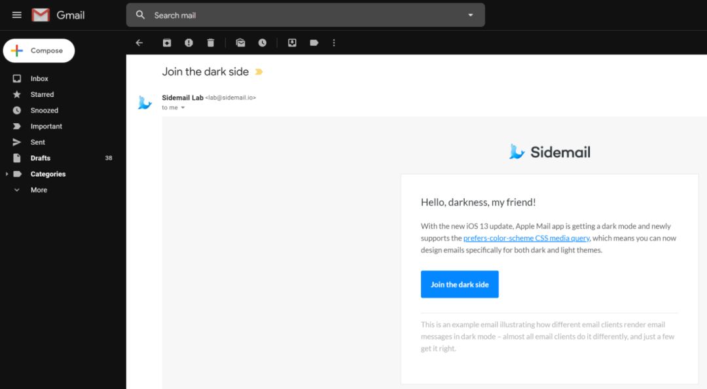Go back to inbox arrow

click(139, 43)
